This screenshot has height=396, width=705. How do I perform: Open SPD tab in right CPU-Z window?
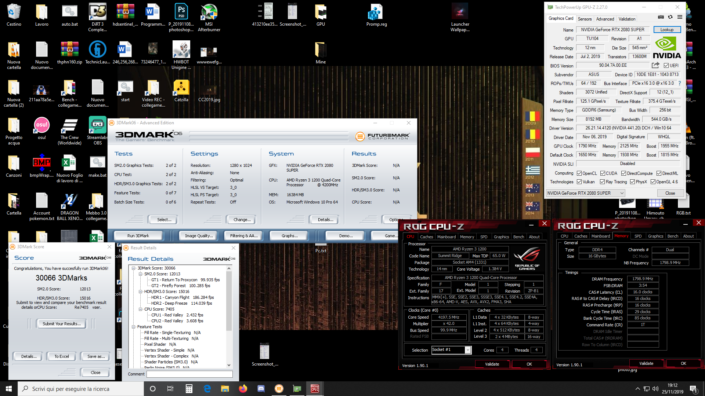[638, 236]
